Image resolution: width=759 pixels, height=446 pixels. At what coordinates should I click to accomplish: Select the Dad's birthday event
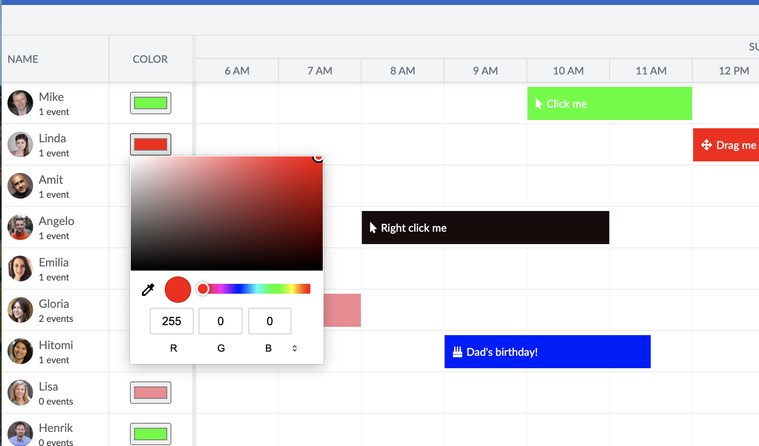click(x=546, y=351)
